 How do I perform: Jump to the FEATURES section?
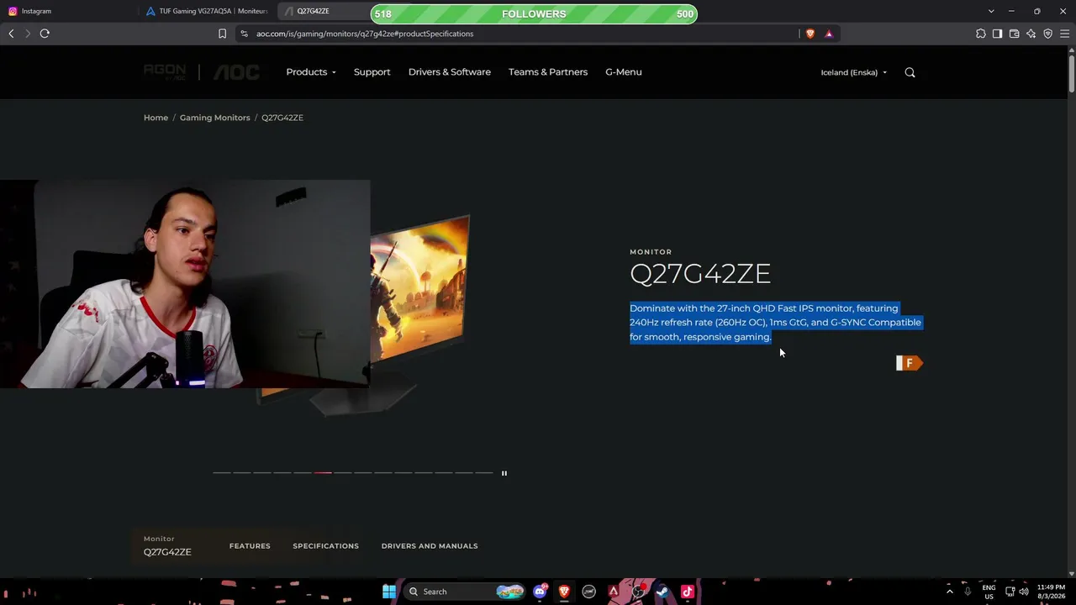point(250,546)
